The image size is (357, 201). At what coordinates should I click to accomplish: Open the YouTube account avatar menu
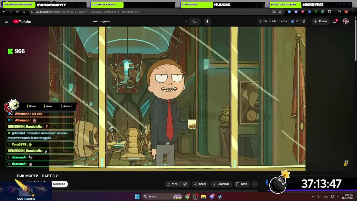point(346,21)
